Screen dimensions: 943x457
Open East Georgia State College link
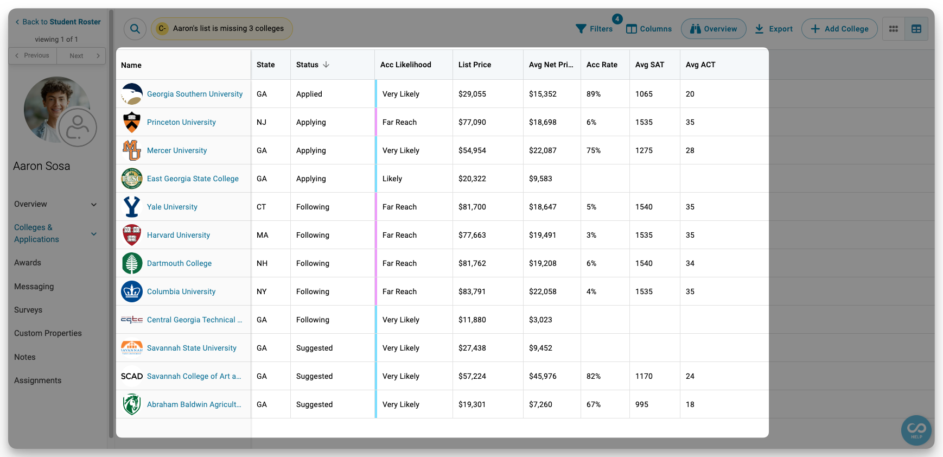[x=193, y=179]
